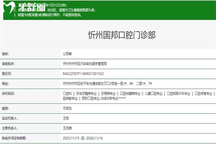Select registration number MACQ70CP114090215D1522
The height and width of the screenshot is (144, 216).
click(x=83, y=74)
